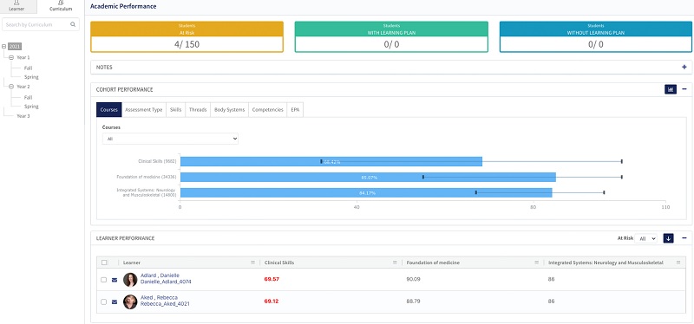
Task: Collapse the Learner Performance panel
Action: tap(684, 238)
